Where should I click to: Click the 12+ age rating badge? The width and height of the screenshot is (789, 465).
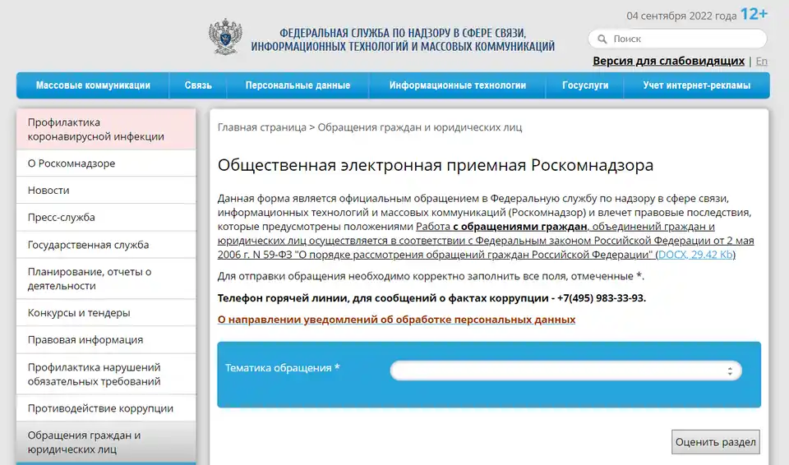point(754,14)
